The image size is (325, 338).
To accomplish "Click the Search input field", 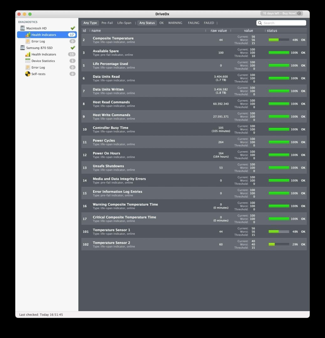I will (x=281, y=23).
